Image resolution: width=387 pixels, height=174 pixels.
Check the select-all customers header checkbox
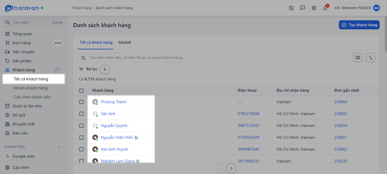[x=82, y=91]
